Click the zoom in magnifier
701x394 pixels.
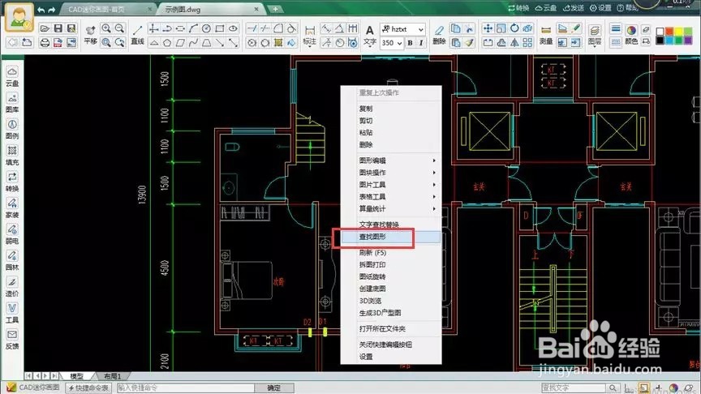coord(106,28)
